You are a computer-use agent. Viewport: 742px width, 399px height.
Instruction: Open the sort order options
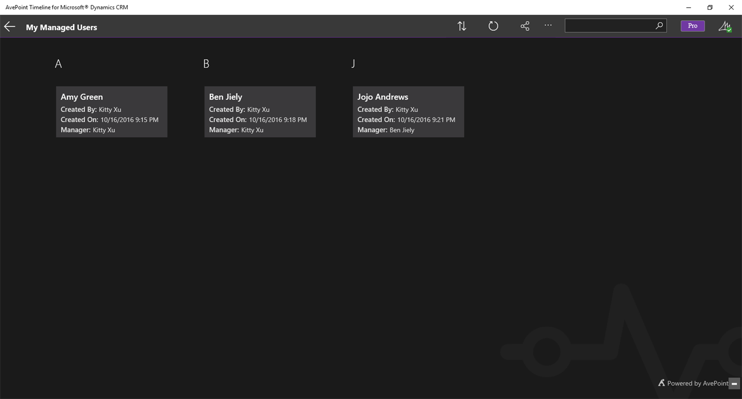click(462, 26)
